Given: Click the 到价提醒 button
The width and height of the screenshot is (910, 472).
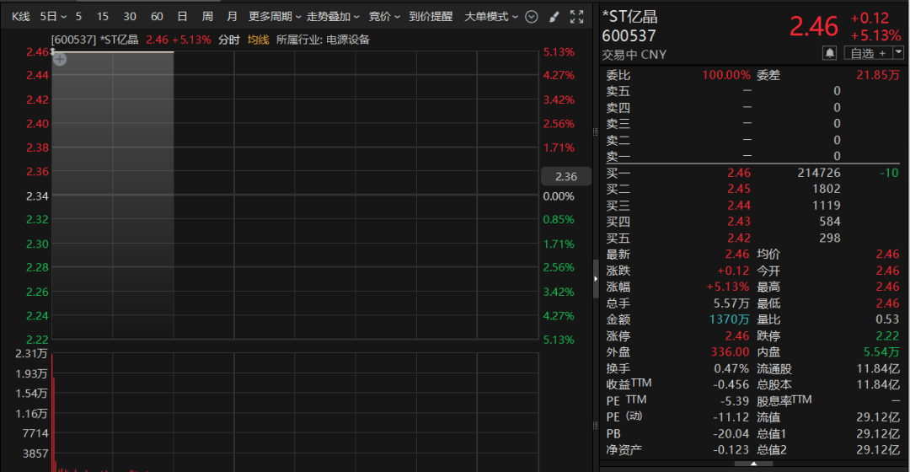Looking at the screenshot, I should 431,17.
